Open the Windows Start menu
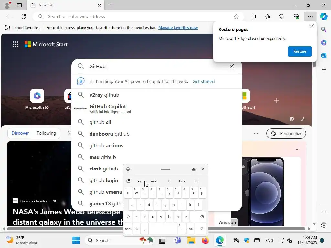Image resolution: width=331 pixels, height=248 pixels. pos(76,240)
